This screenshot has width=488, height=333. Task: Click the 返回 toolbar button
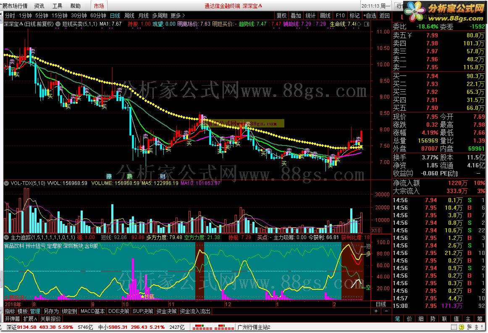(x=385, y=16)
